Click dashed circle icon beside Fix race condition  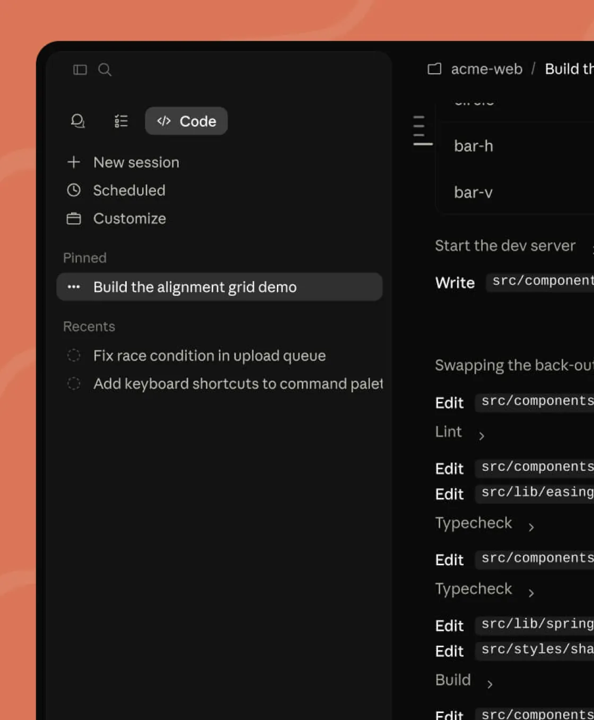click(74, 355)
